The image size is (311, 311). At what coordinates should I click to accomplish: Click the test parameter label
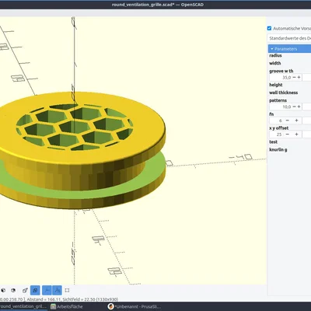coord(273,142)
